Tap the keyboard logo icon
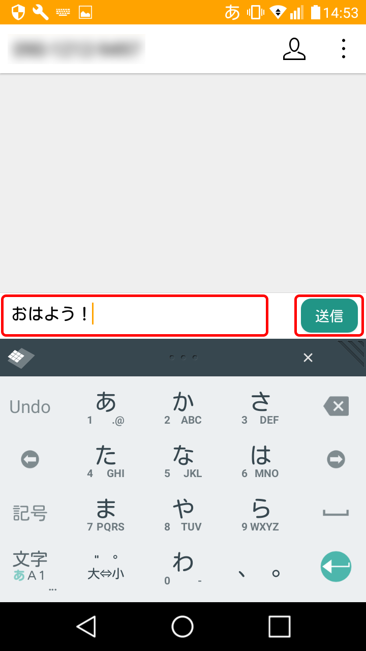The width and height of the screenshot is (366, 651). pos(21,358)
